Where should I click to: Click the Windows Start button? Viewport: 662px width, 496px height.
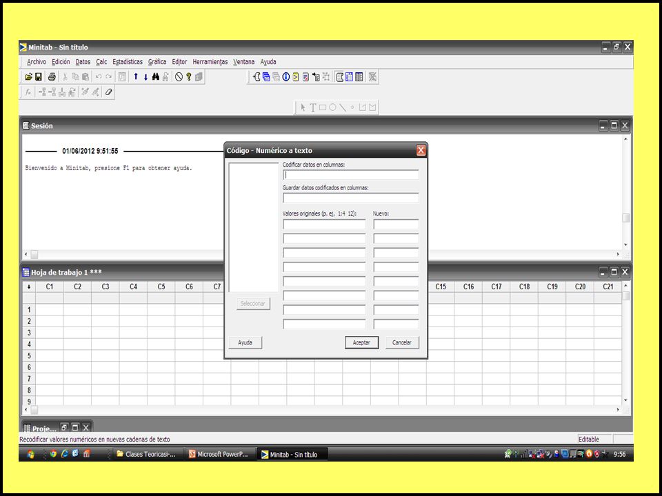(30, 454)
